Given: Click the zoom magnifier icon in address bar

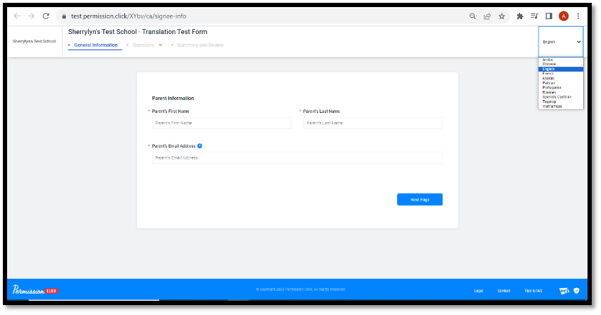Looking at the screenshot, I should [x=473, y=16].
